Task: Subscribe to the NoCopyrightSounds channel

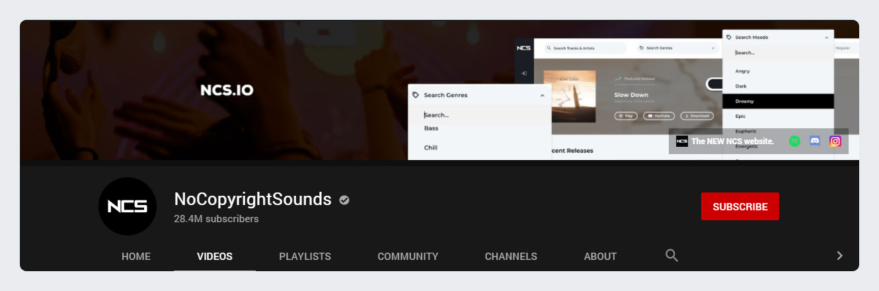Action: tap(740, 206)
